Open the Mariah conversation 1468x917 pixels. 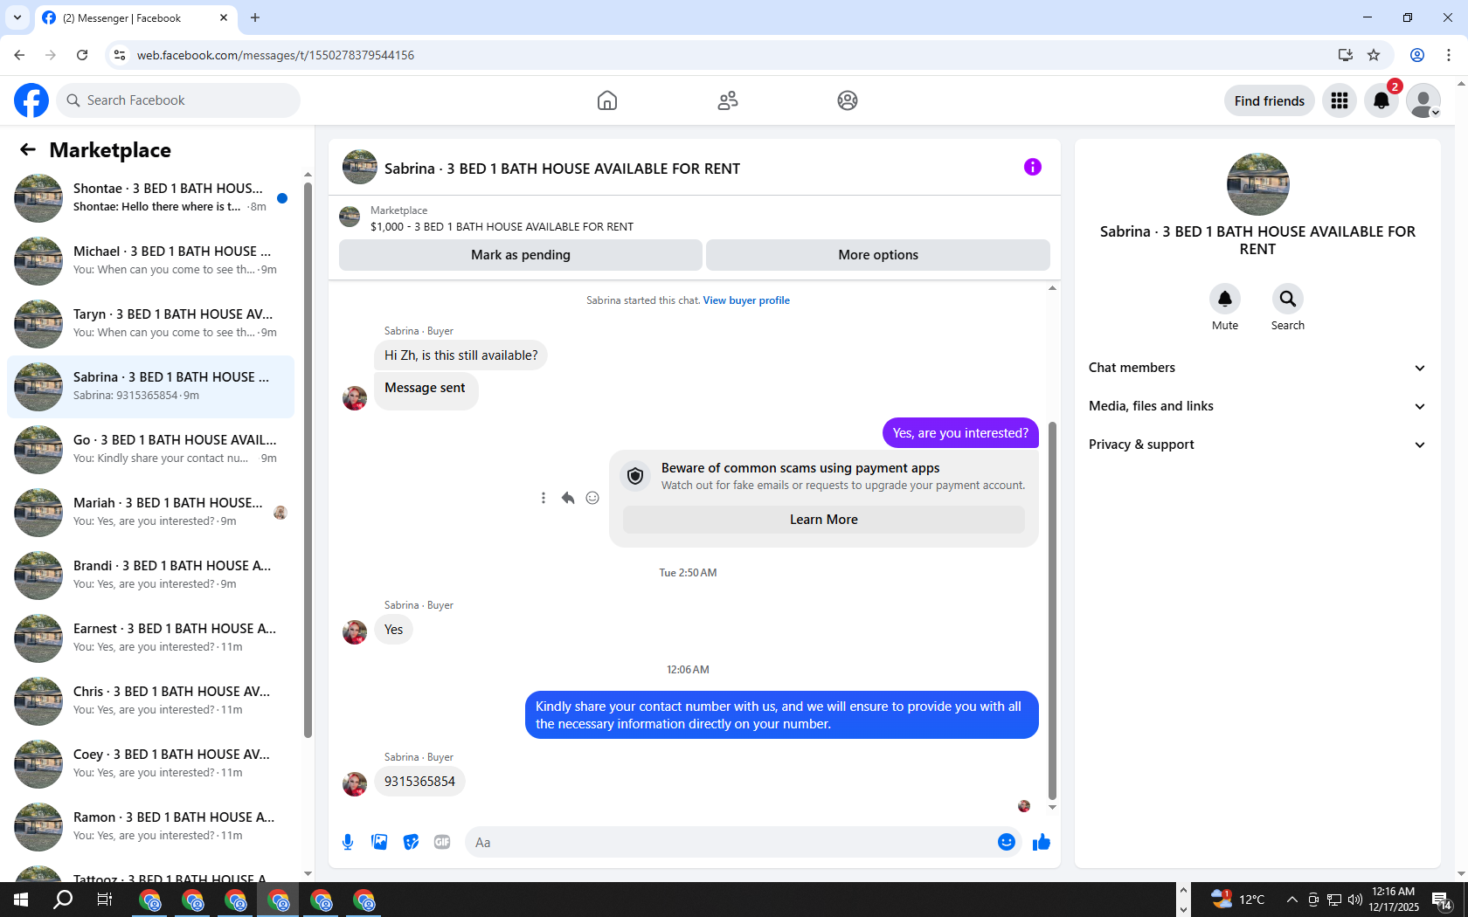pyautogui.click(x=151, y=512)
